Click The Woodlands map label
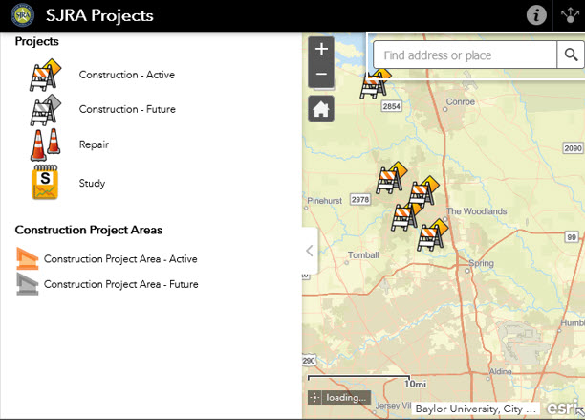Viewport: 585px width, 420px height. (x=476, y=211)
